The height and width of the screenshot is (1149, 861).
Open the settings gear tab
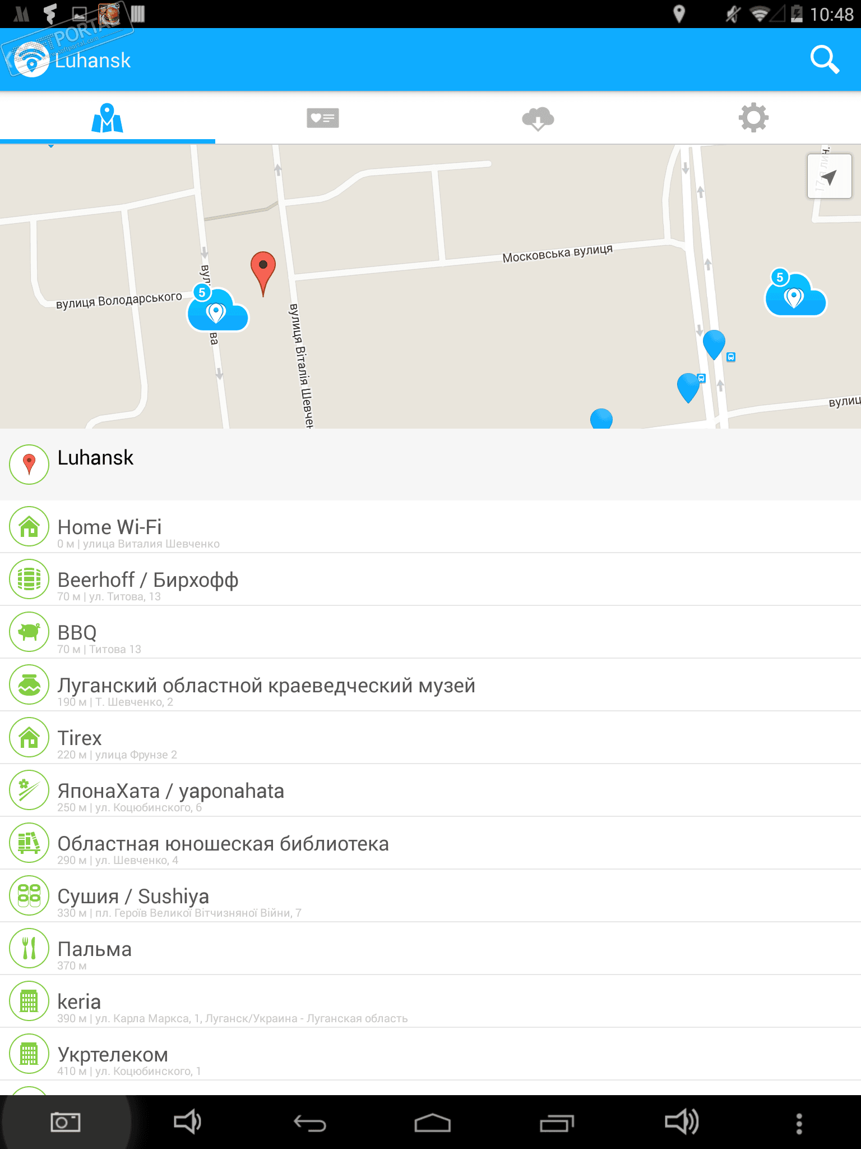pos(753,118)
